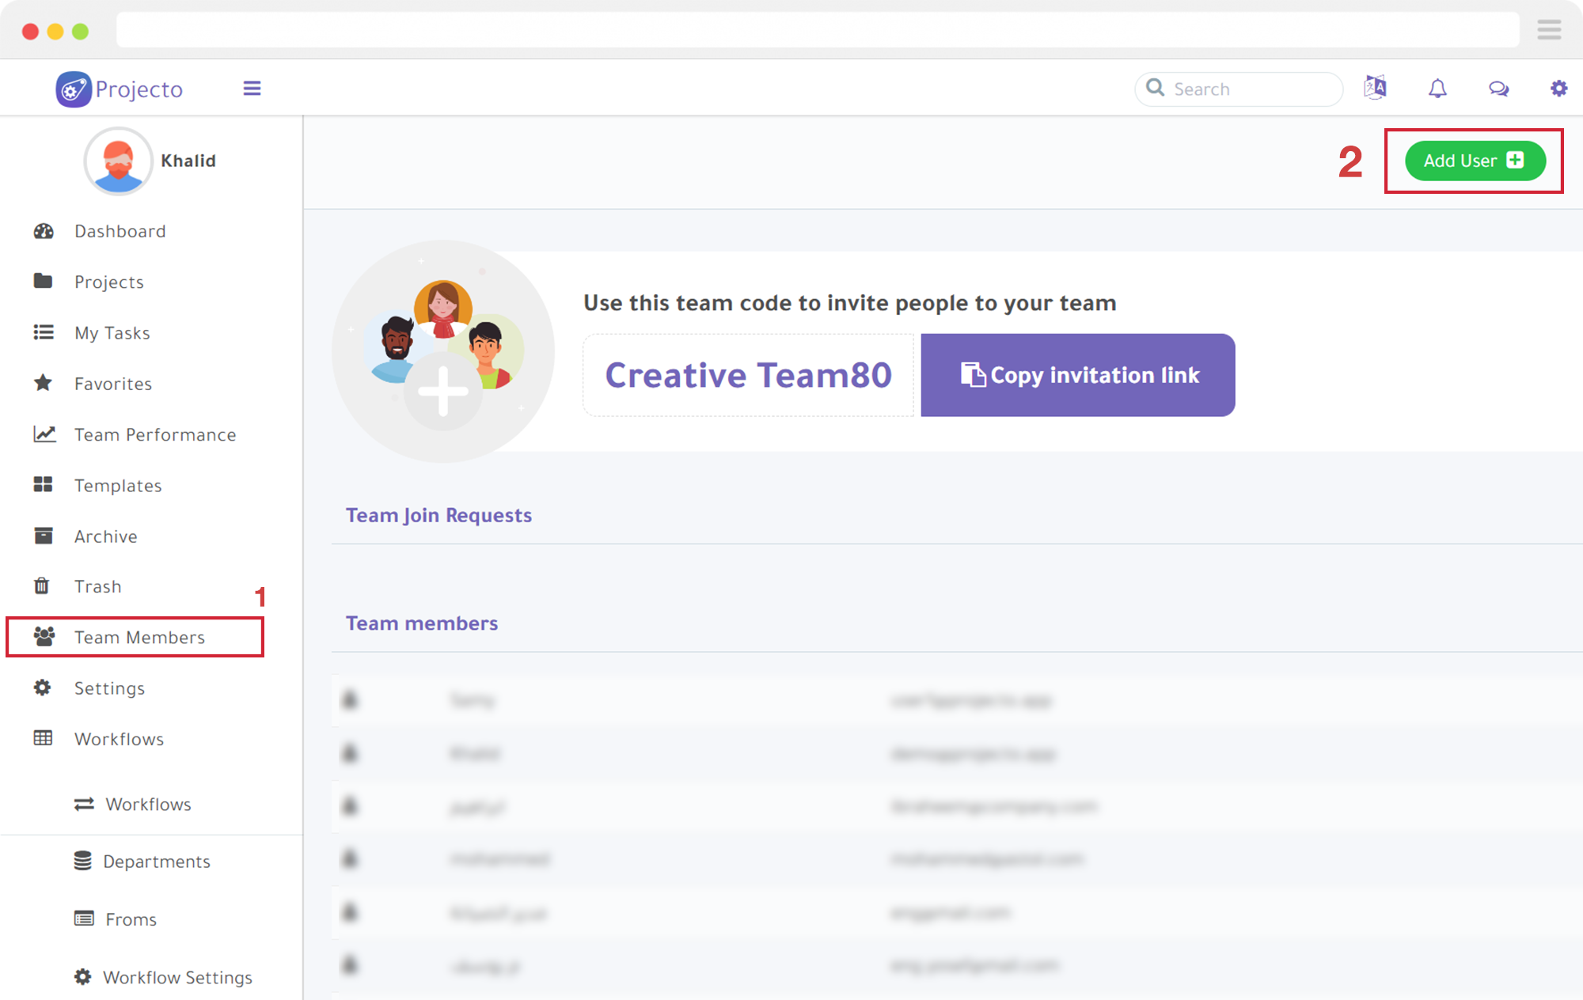Image resolution: width=1583 pixels, height=1000 pixels.
Task: Click the Dashboard gauge icon
Action: tap(44, 231)
